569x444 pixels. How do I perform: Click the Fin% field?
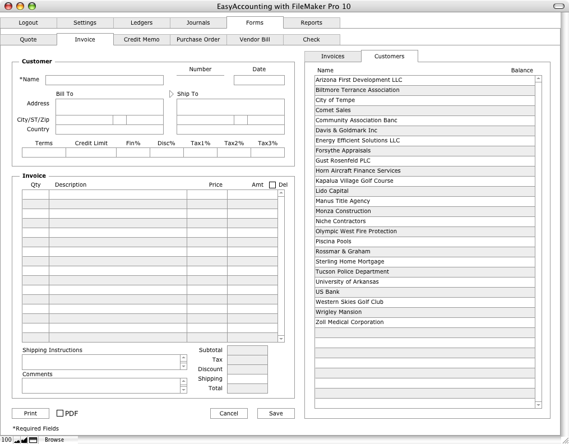[133, 152]
